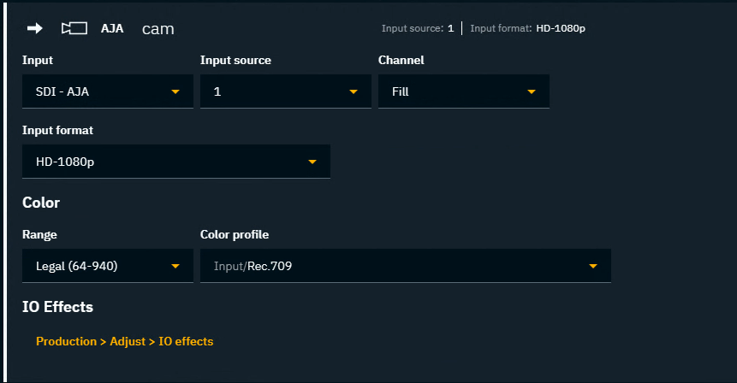Image resolution: width=737 pixels, height=383 pixels.
Task: Click the header Input format HD-1080p summary
Action: click(527, 28)
